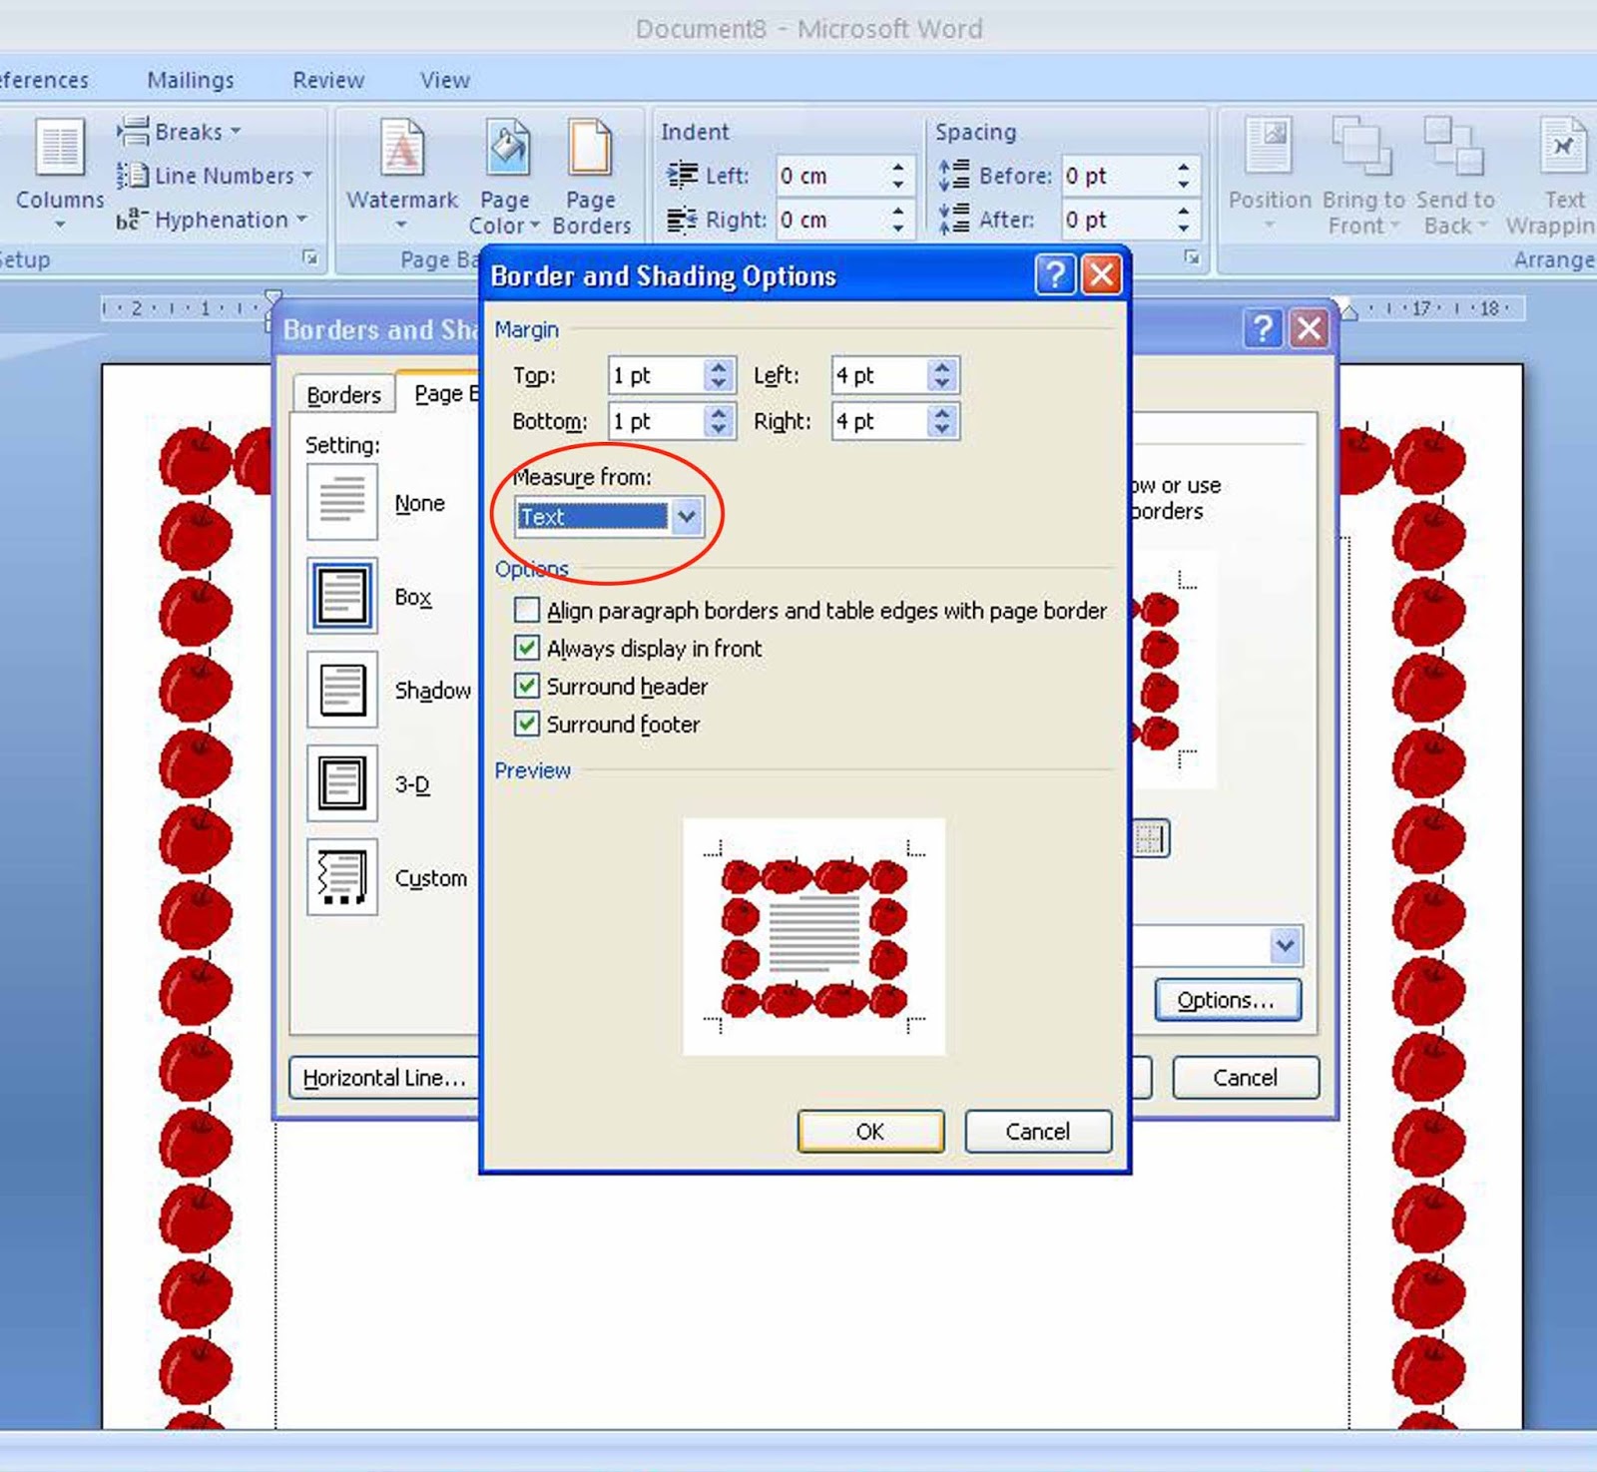
Task: Click the Horizontal Line button
Action: 382,1078
